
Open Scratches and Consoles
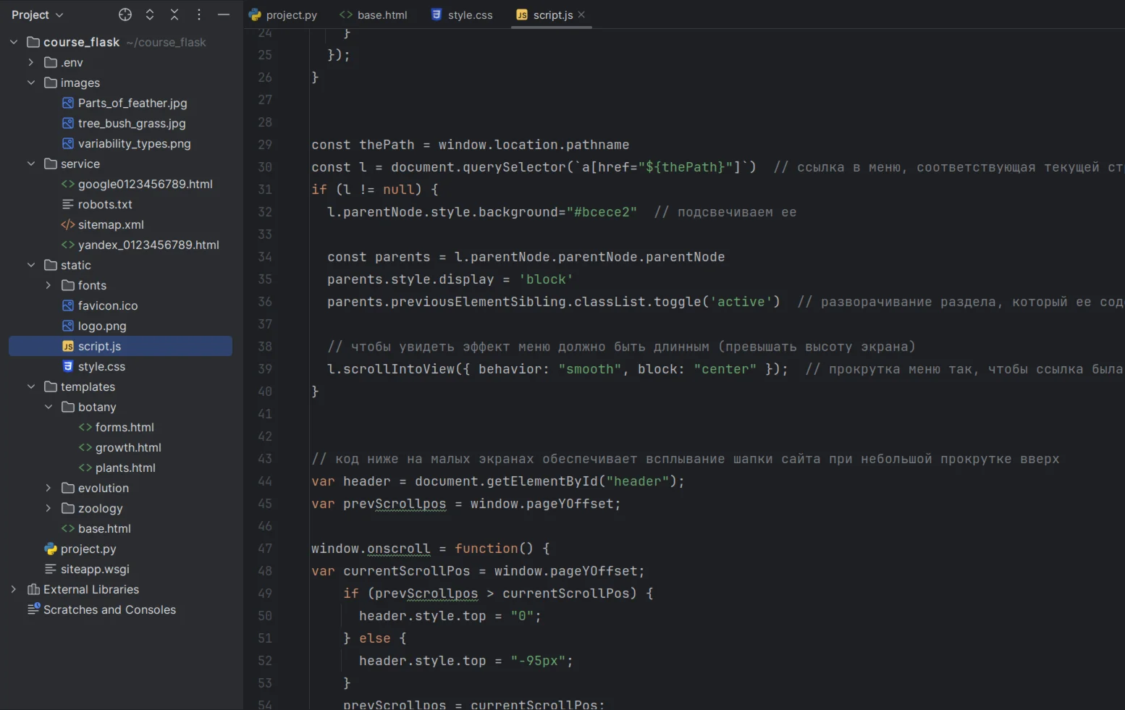click(109, 609)
